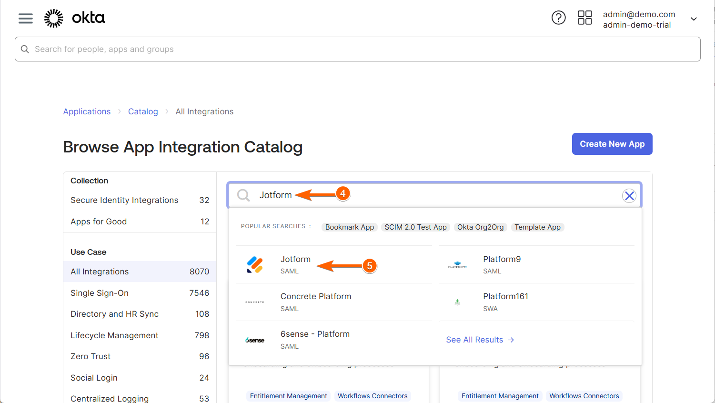Choose Bookmark App popular search
Viewport: 715px width, 403px height.
[350, 227]
